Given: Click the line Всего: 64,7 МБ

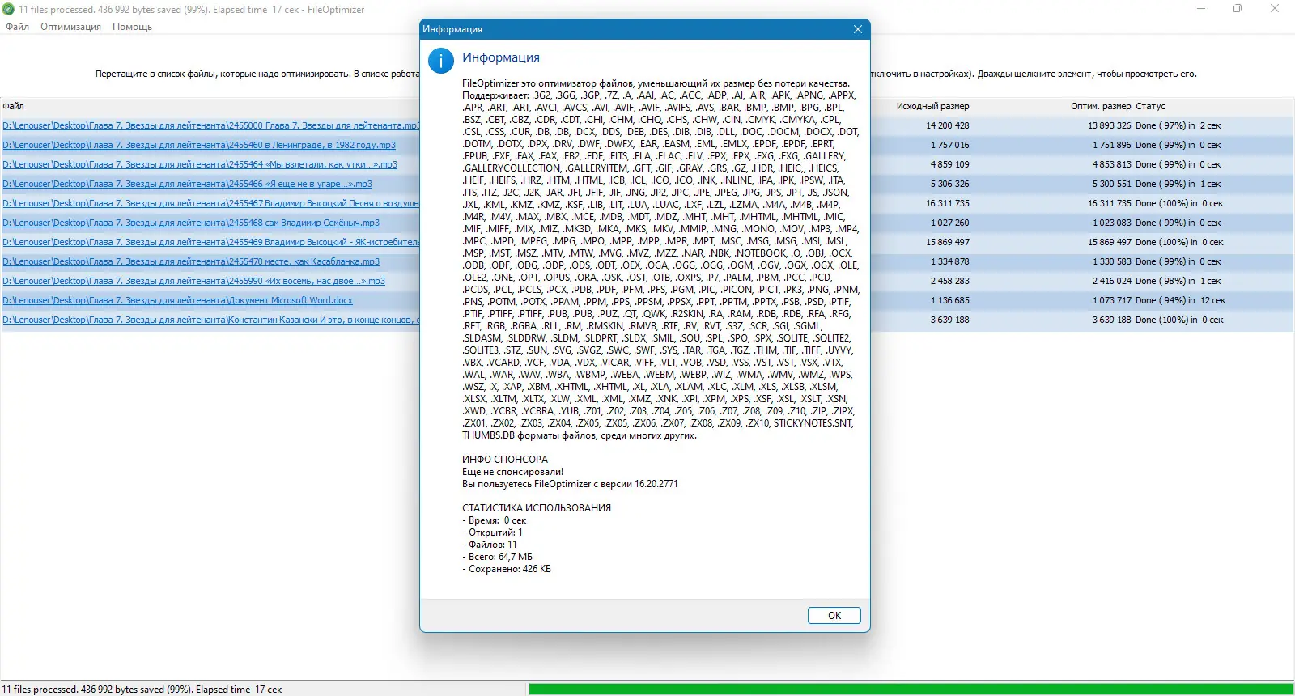Looking at the screenshot, I should (x=498, y=557).
